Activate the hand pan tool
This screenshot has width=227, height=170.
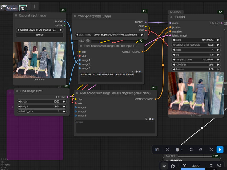[x=173, y=166]
